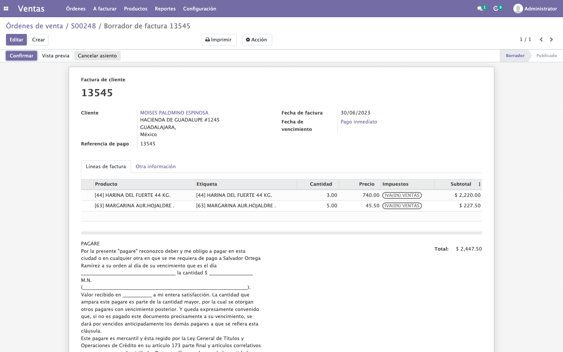Image resolution: width=563 pixels, height=352 pixels.
Task: Click Cancelar asiento button
Action: 97,56
